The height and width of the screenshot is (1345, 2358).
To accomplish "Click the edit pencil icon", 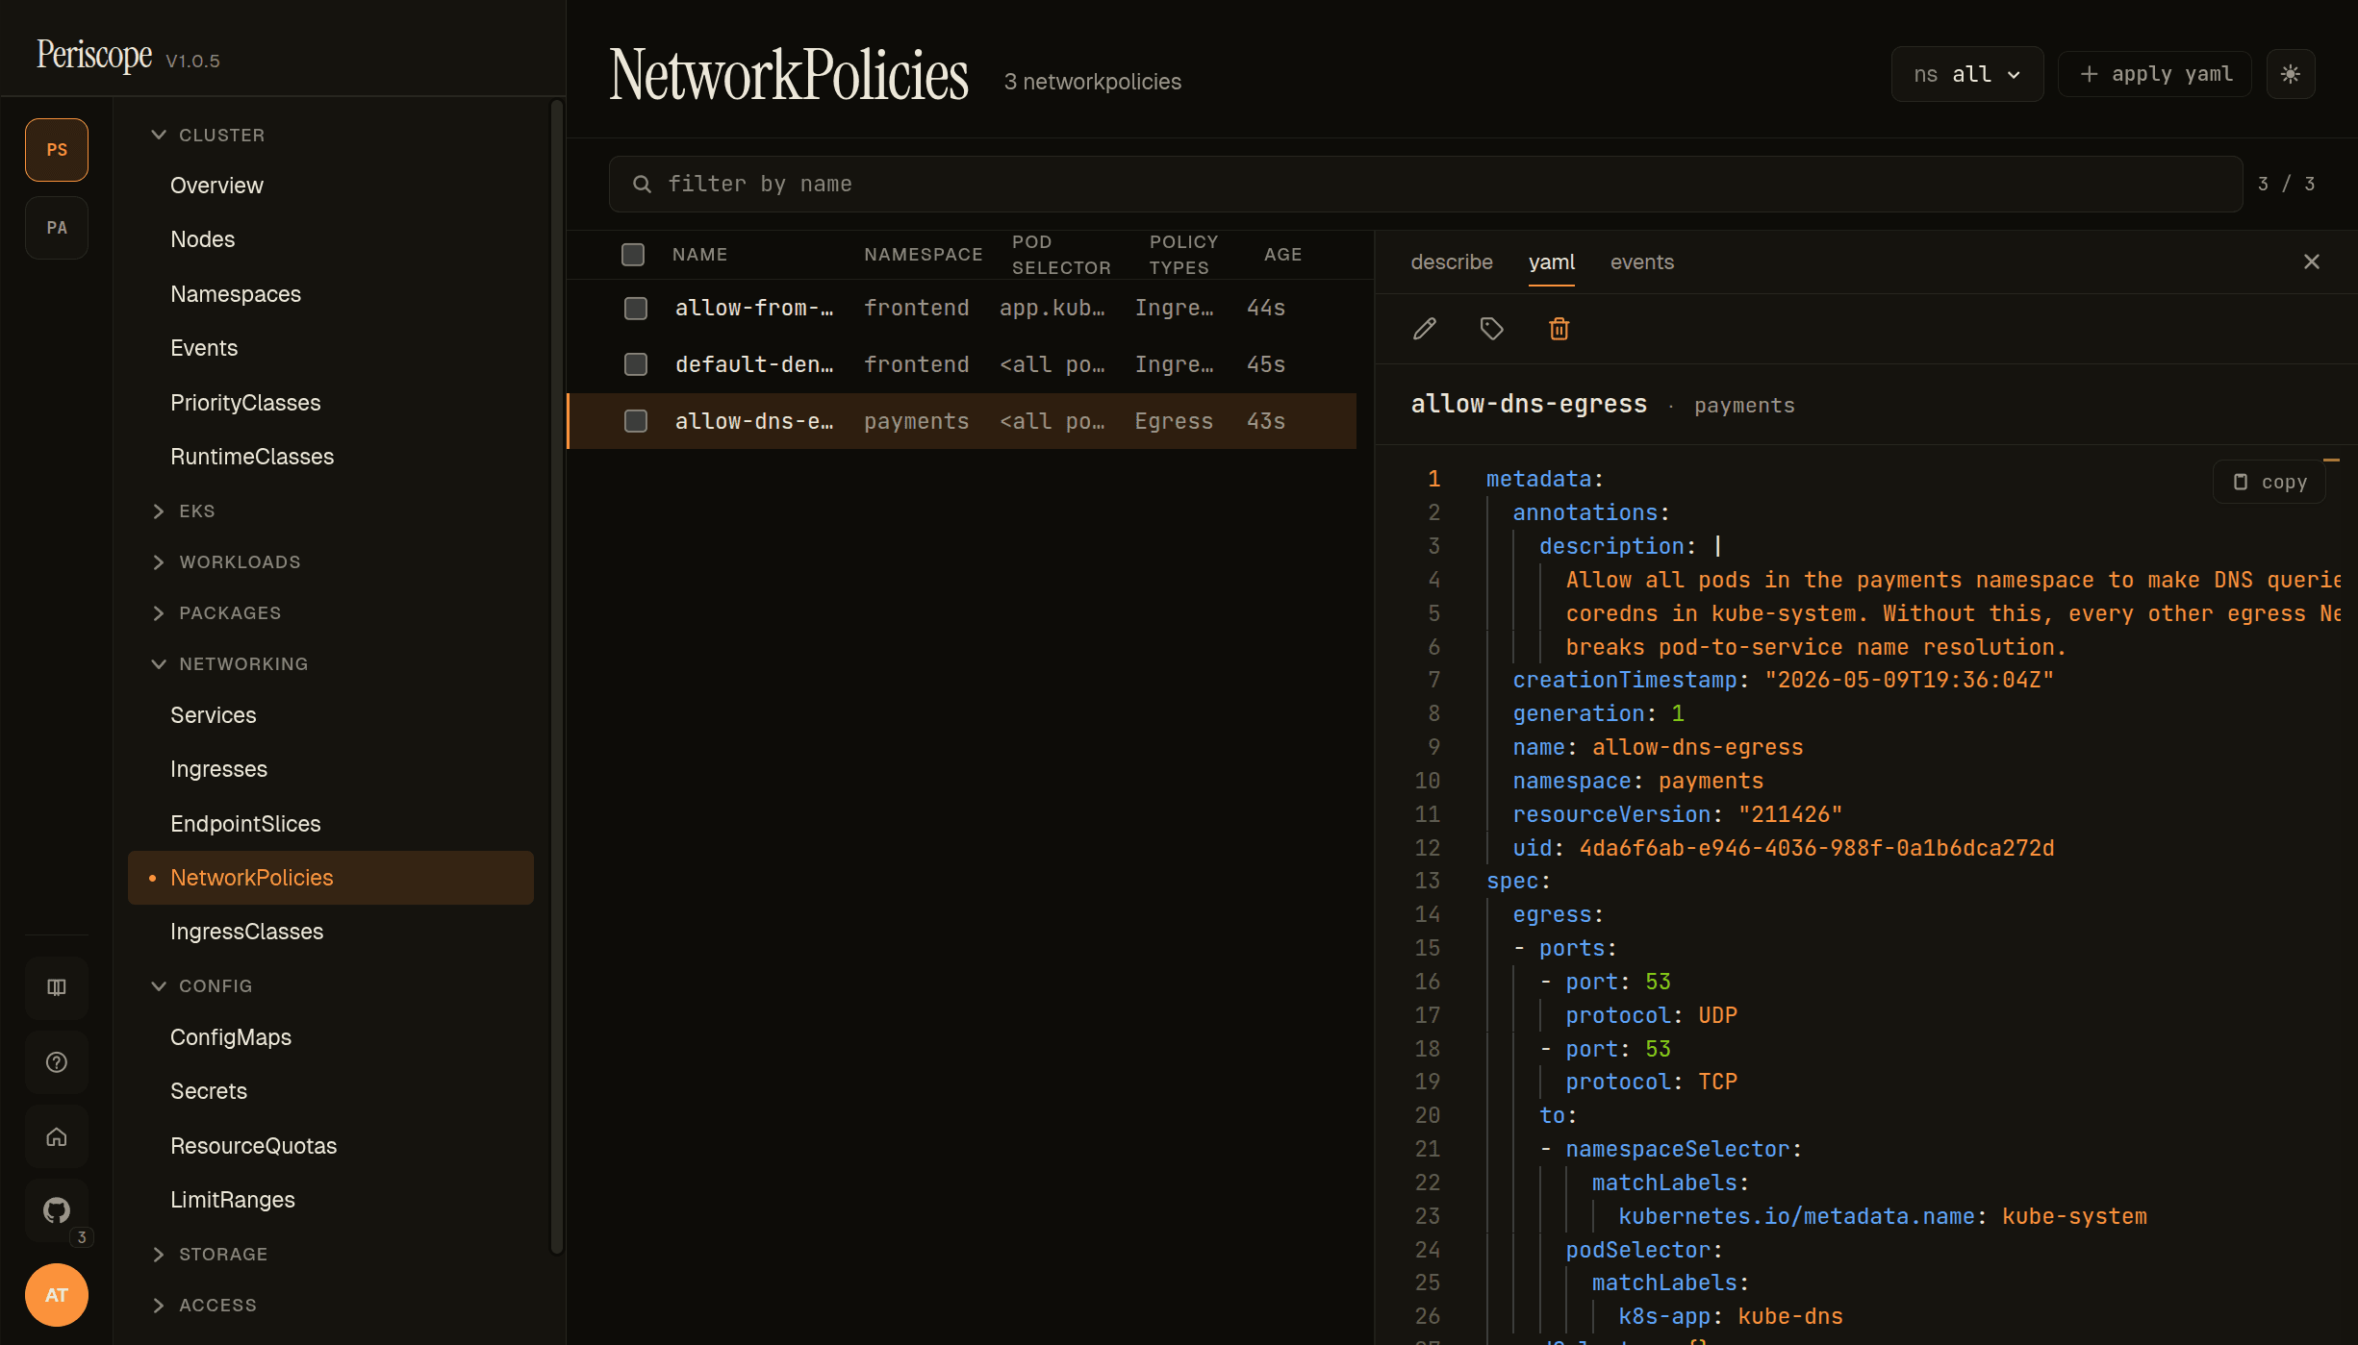I will [1425, 329].
